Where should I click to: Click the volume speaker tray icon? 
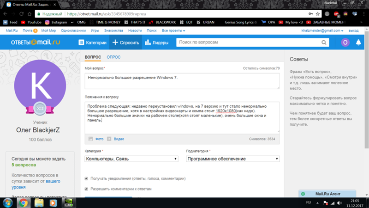339,203
